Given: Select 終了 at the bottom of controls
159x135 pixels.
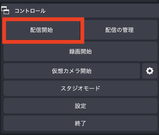Looking at the screenshot, I should (81, 123).
